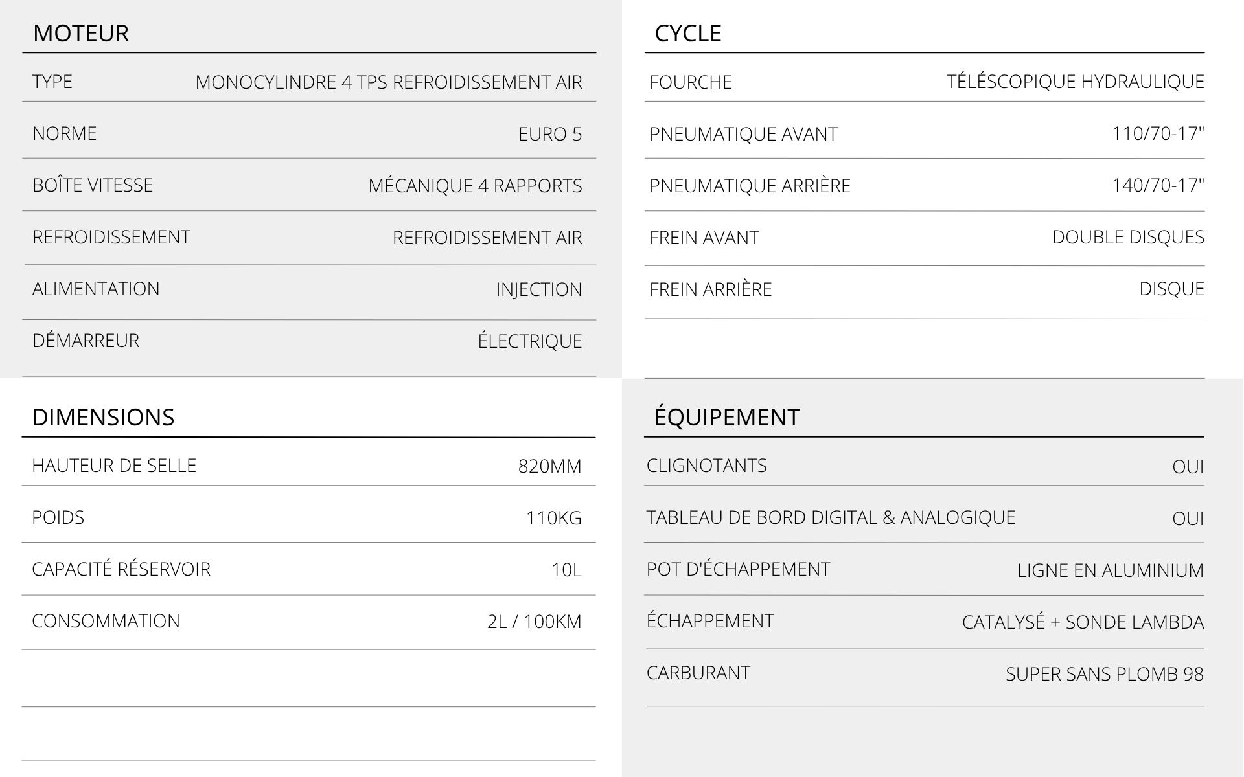Select the DÉMARREUR row label
Viewport: 1244px width, 777px height.
[86, 341]
